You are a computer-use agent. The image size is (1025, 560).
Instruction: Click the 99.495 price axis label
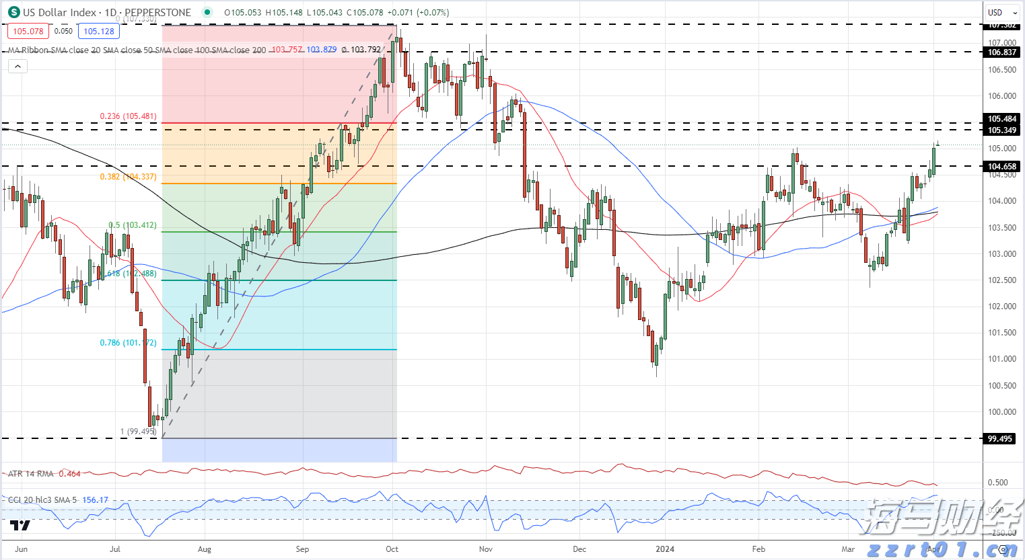999,439
